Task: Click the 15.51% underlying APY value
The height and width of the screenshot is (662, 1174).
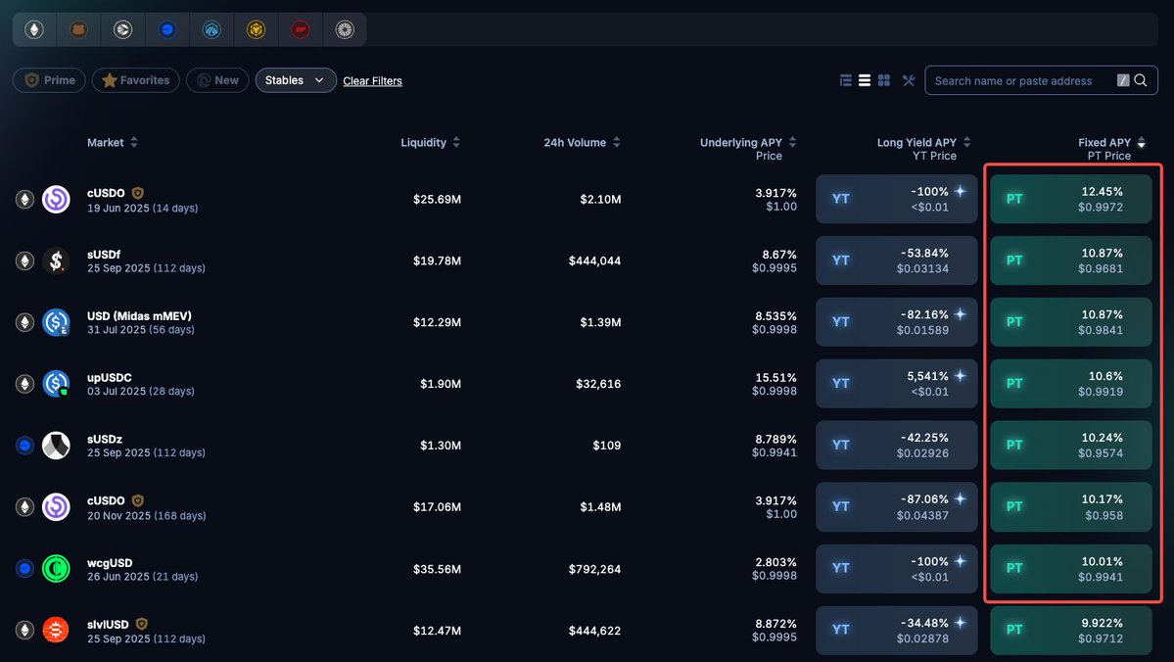Action: click(x=775, y=377)
